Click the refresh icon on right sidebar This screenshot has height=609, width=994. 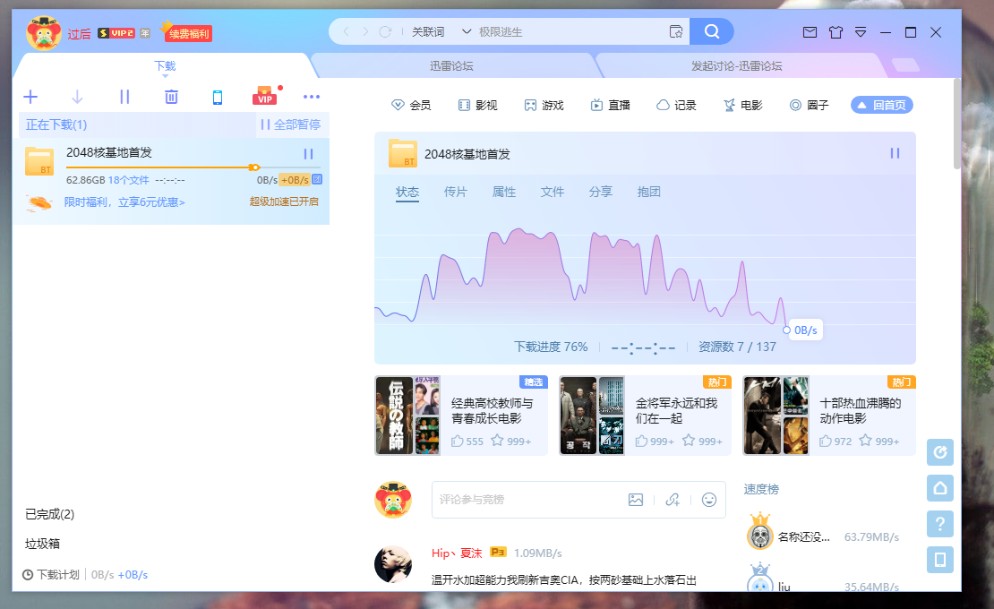coord(939,452)
